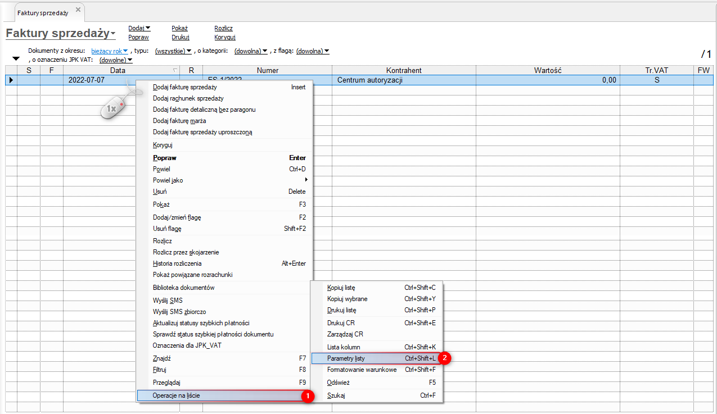717x414 pixels.
Task: Open 'Biblioteka dokumentów' from context menu
Action: point(224,288)
